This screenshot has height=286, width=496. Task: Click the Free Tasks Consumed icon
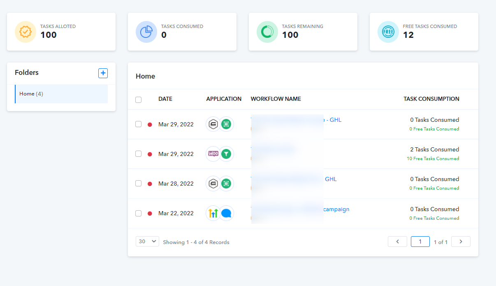point(388,32)
